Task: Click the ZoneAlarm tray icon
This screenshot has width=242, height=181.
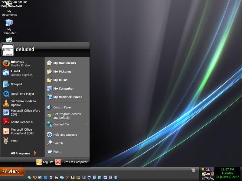Action: pyautogui.click(x=208, y=170)
